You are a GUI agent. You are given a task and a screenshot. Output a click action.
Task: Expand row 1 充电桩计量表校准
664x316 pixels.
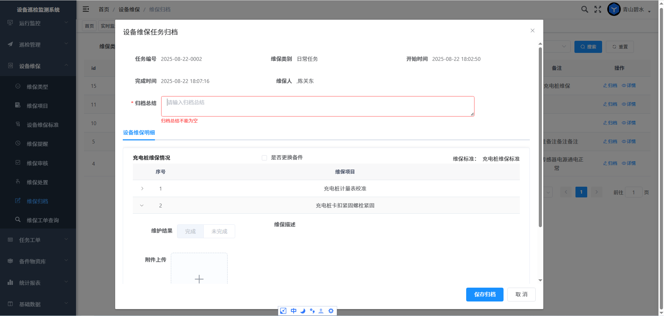point(142,189)
